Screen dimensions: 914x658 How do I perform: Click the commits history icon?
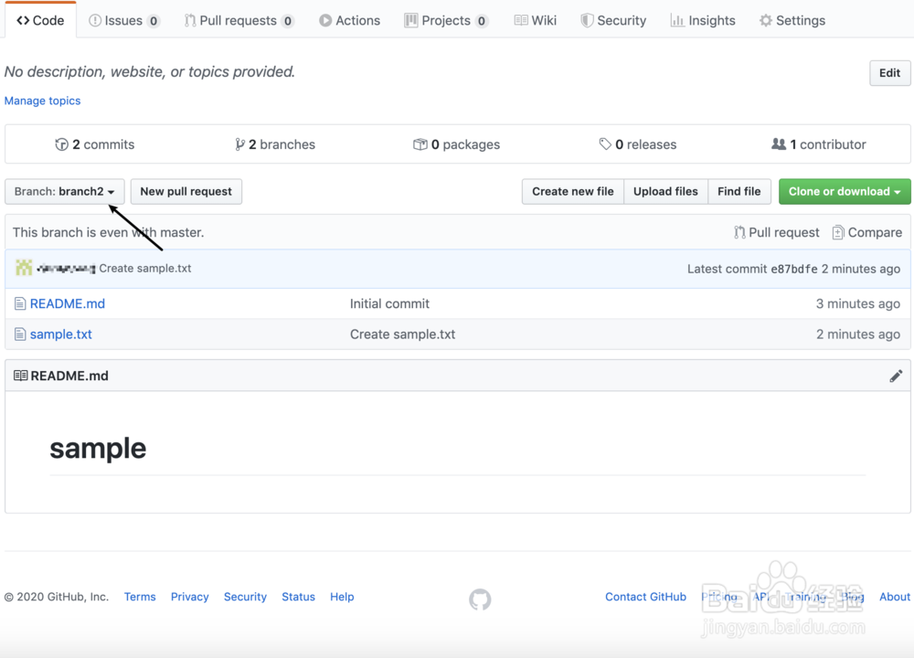(62, 144)
